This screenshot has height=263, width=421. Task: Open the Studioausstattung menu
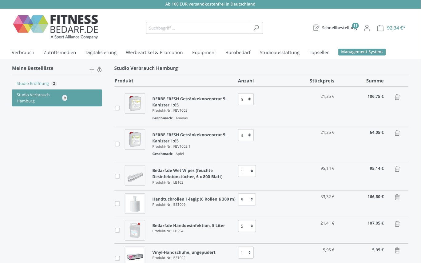pos(280,53)
